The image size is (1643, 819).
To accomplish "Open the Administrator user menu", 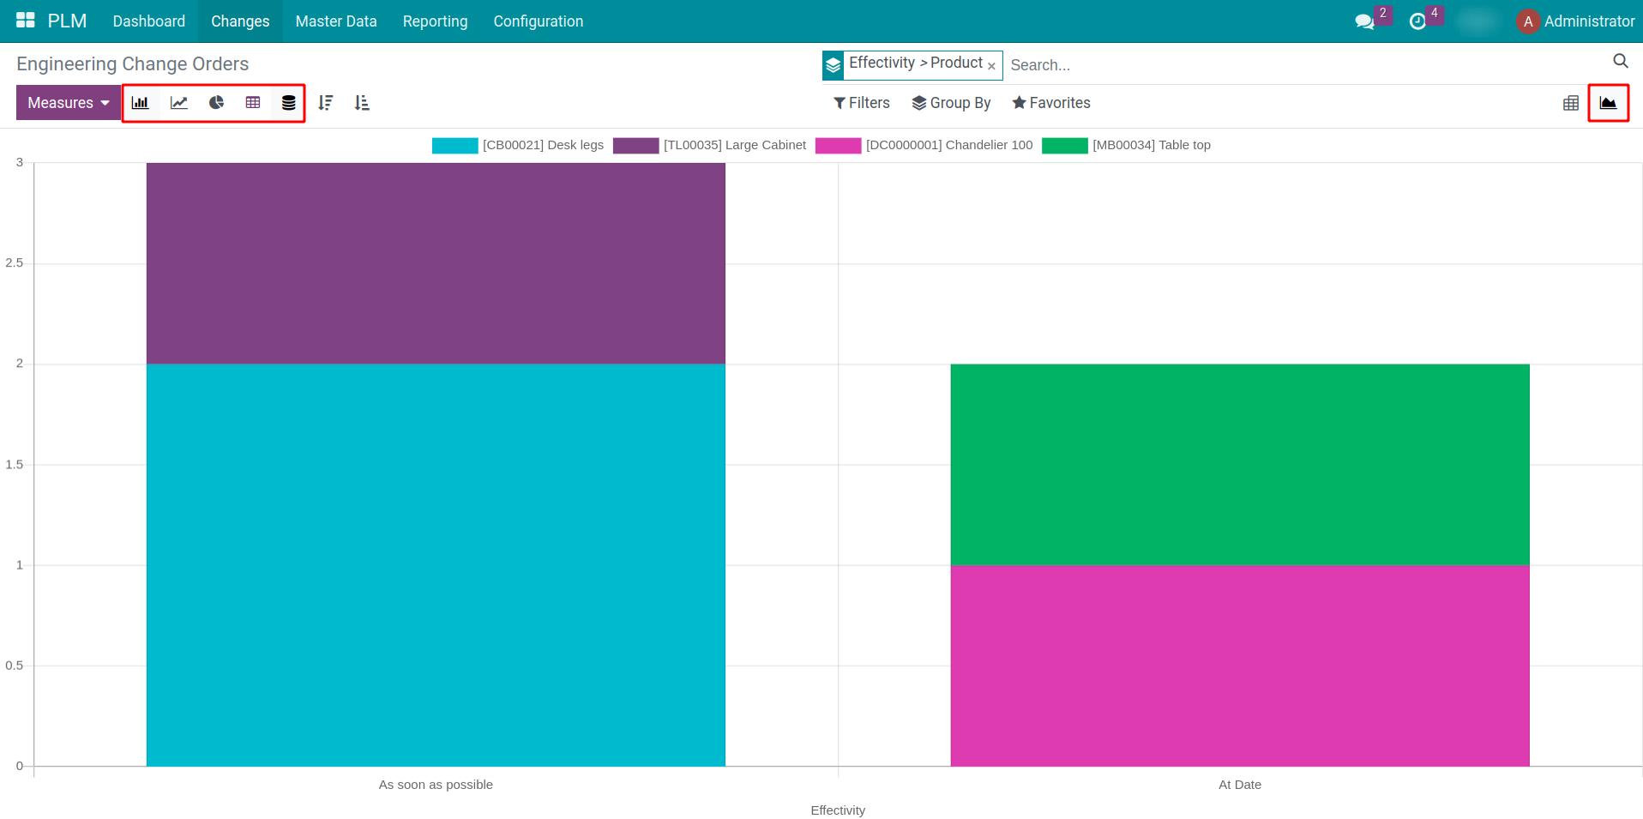I will [1575, 21].
